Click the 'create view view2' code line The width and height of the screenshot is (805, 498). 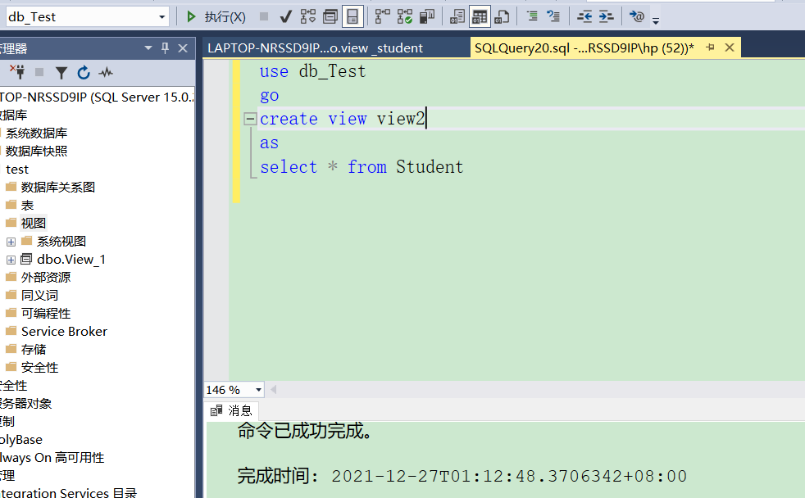click(343, 119)
